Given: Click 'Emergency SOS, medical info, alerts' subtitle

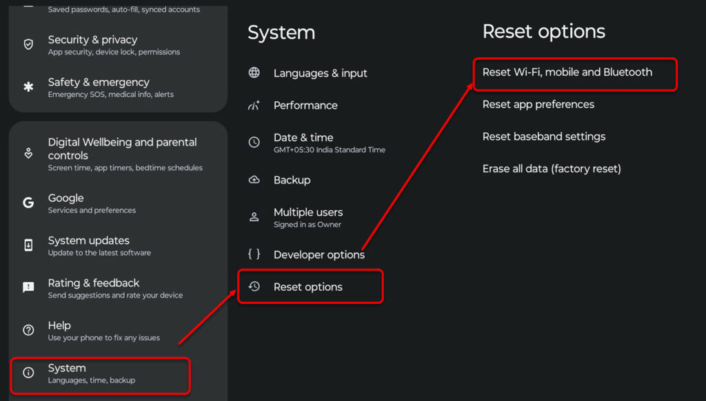Looking at the screenshot, I should pyautogui.click(x=111, y=94).
